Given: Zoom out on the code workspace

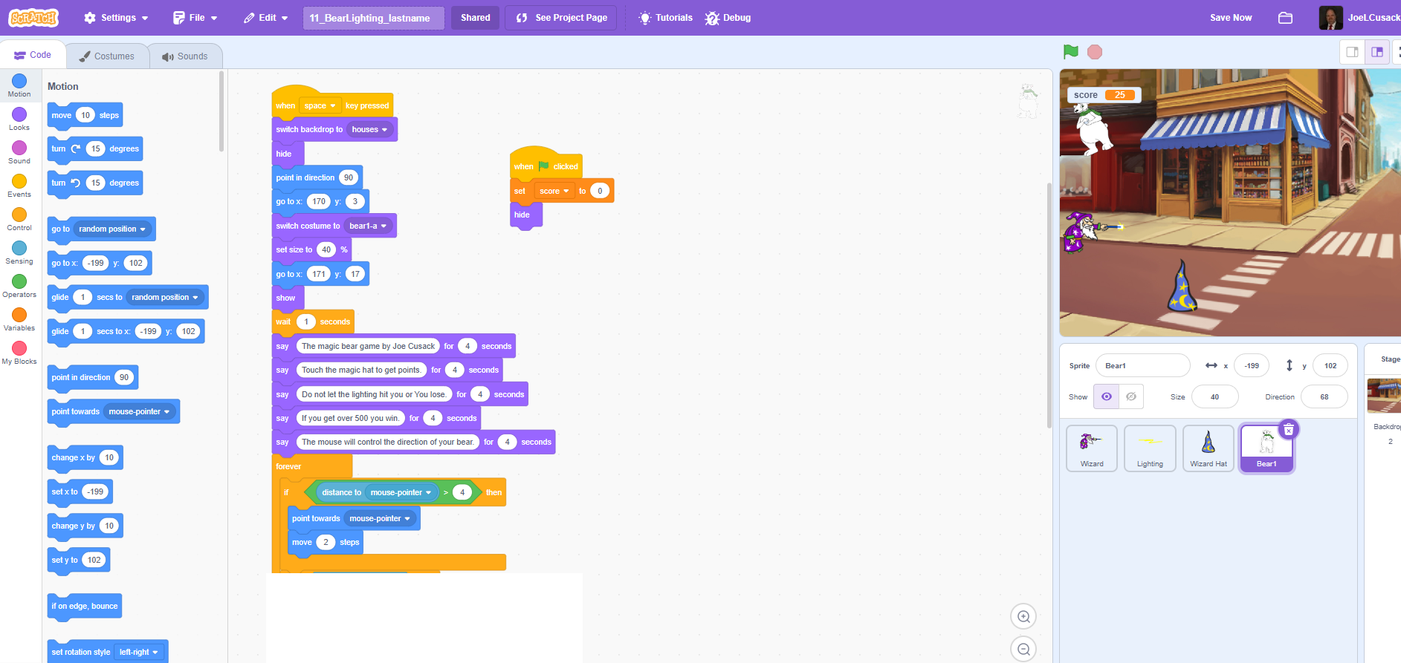Looking at the screenshot, I should [x=1023, y=650].
